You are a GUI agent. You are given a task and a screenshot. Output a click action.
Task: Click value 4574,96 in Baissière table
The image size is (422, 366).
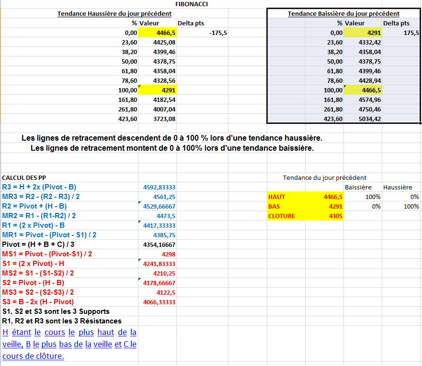pyautogui.click(x=370, y=100)
